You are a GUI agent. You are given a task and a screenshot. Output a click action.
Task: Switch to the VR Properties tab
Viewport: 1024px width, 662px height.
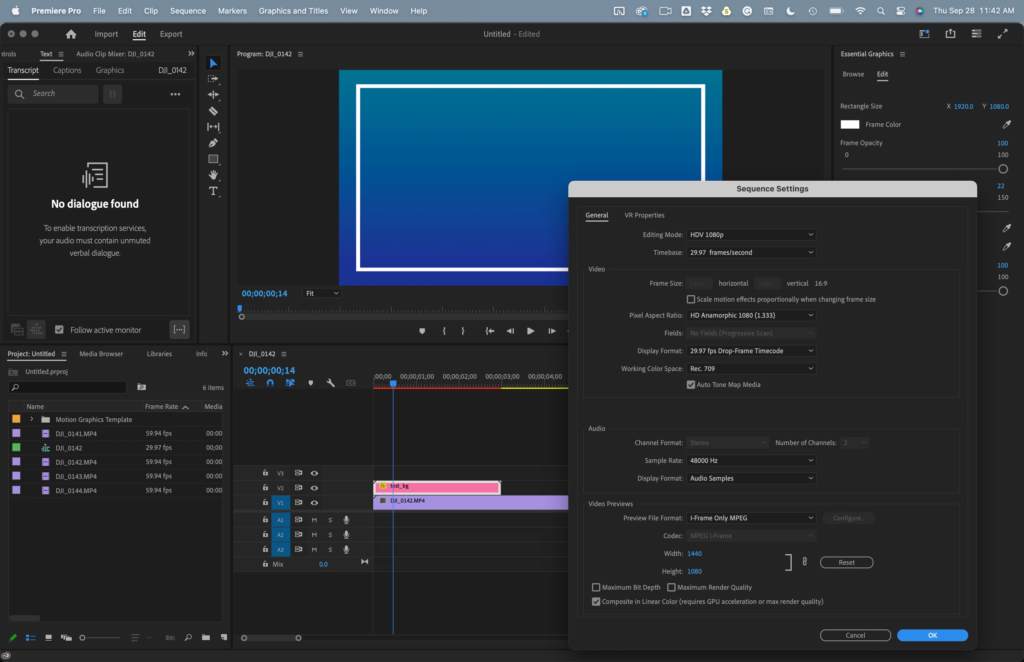coord(644,215)
